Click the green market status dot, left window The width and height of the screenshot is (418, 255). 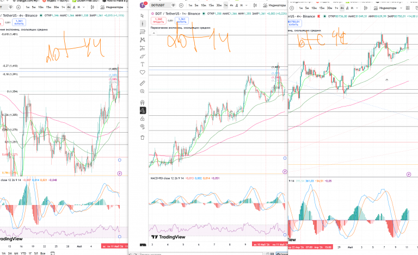(x=41, y=15)
